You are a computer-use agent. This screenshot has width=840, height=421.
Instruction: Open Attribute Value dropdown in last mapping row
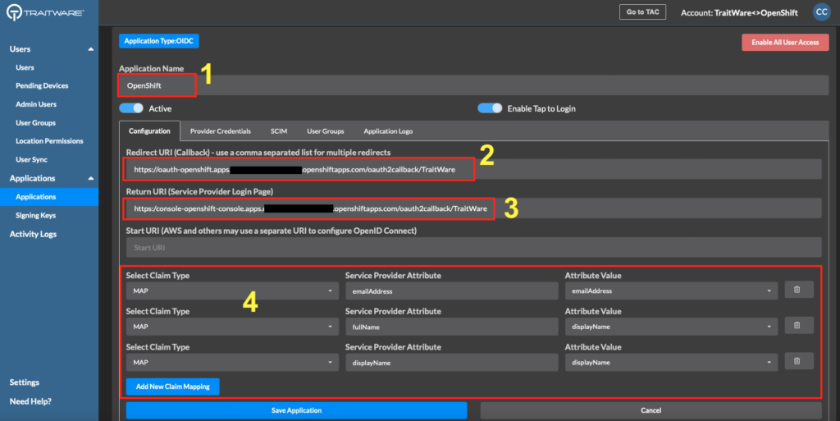671,363
